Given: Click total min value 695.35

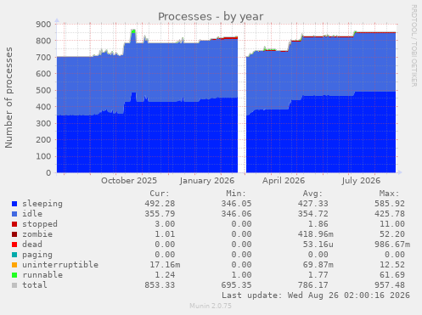Looking at the screenshot, I should (236, 285).
